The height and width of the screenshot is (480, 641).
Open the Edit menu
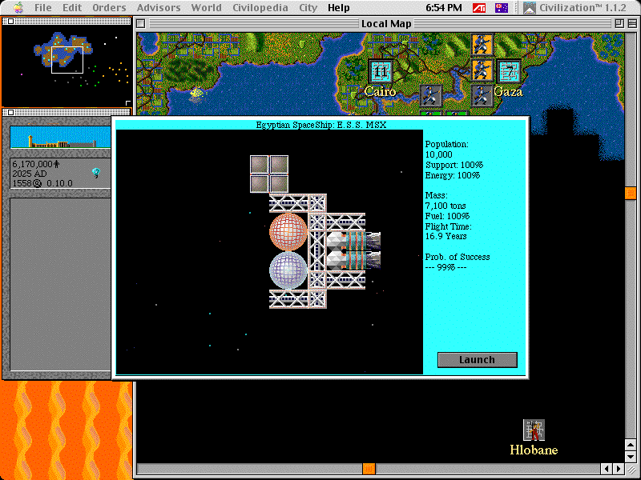tap(72, 8)
